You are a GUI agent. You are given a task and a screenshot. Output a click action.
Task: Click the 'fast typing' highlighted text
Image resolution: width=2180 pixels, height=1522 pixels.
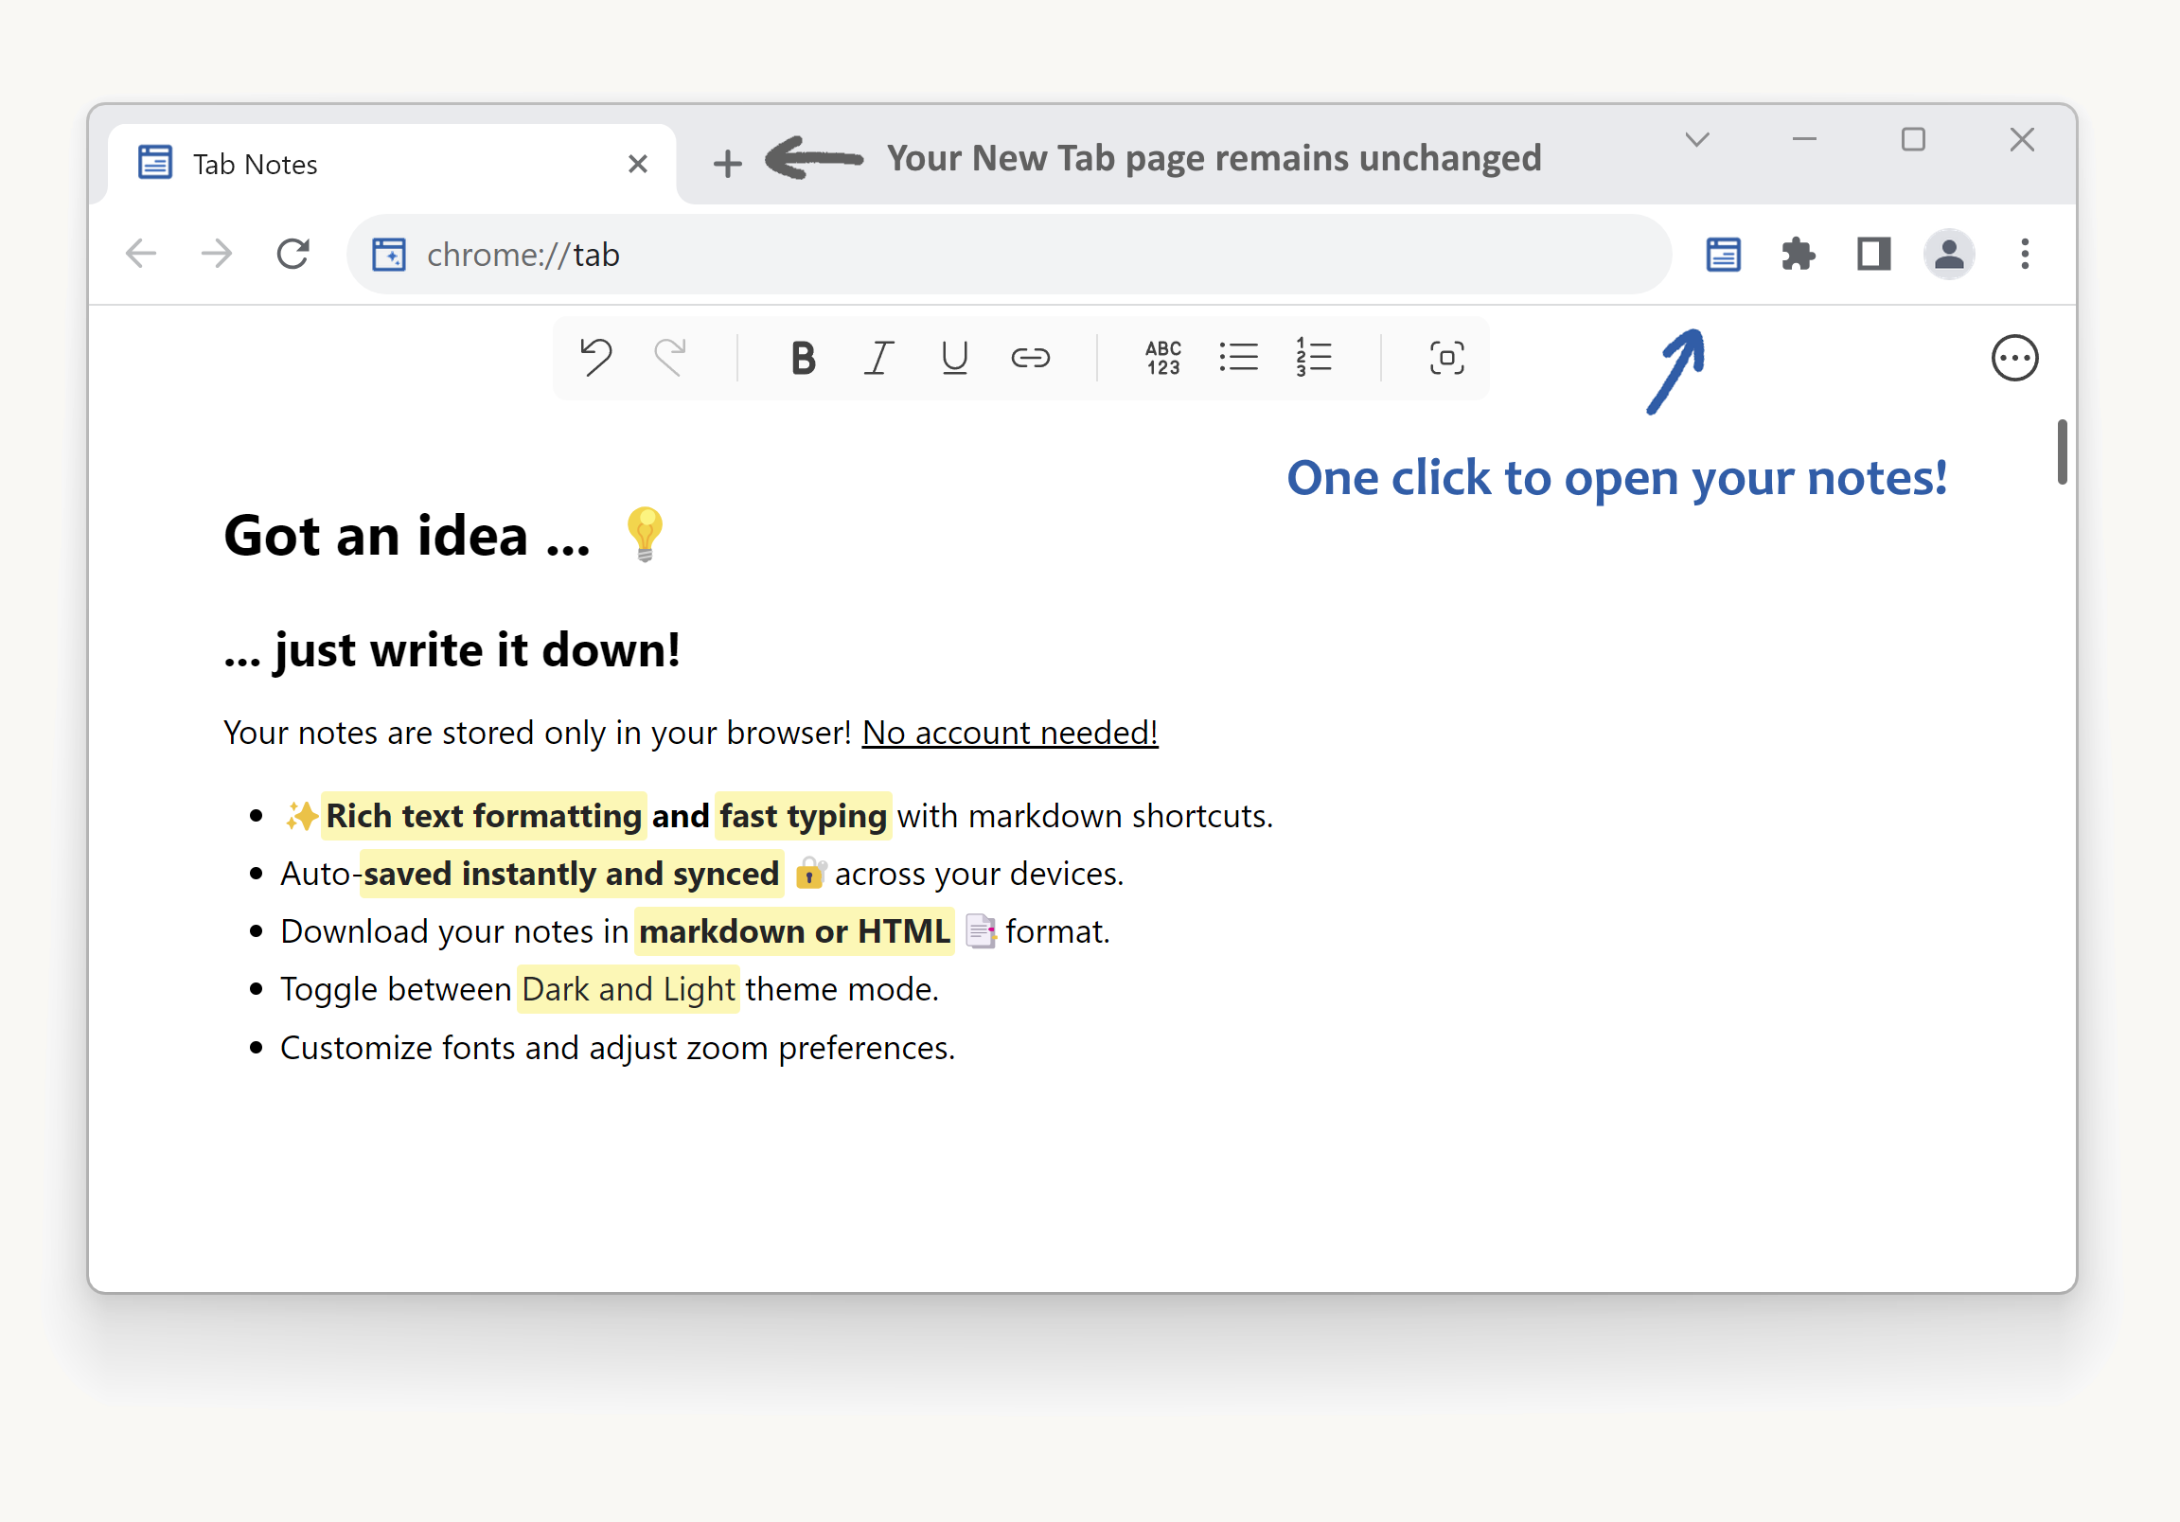coord(803,817)
